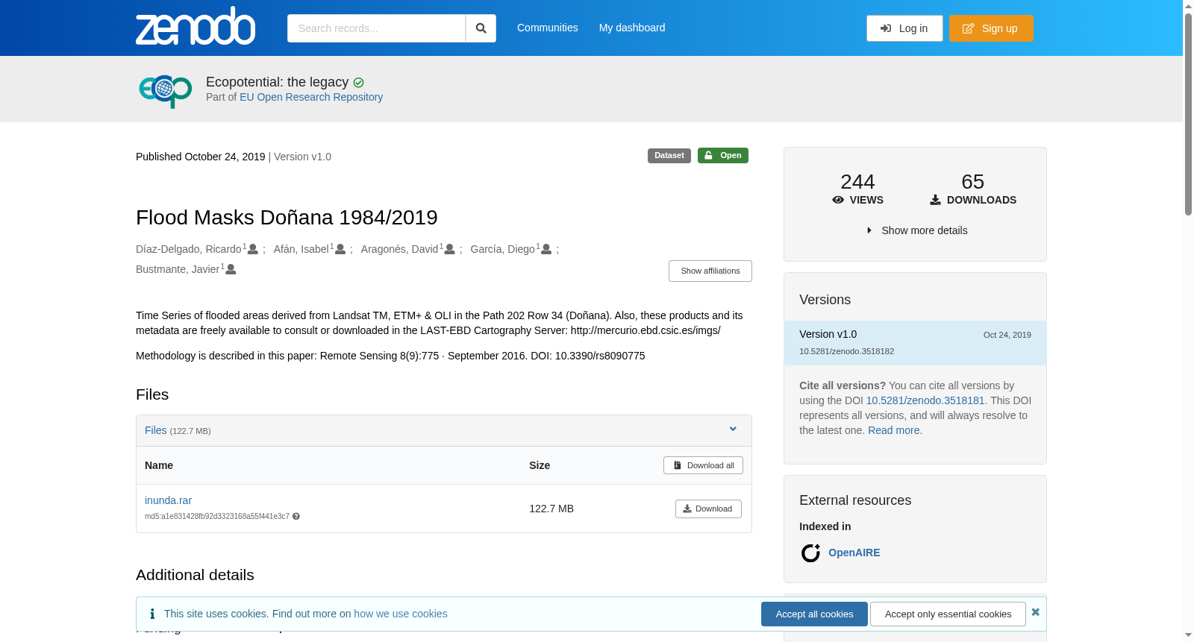Click person icon next to García, Diego
The width and height of the screenshot is (1194, 642).
(546, 249)
